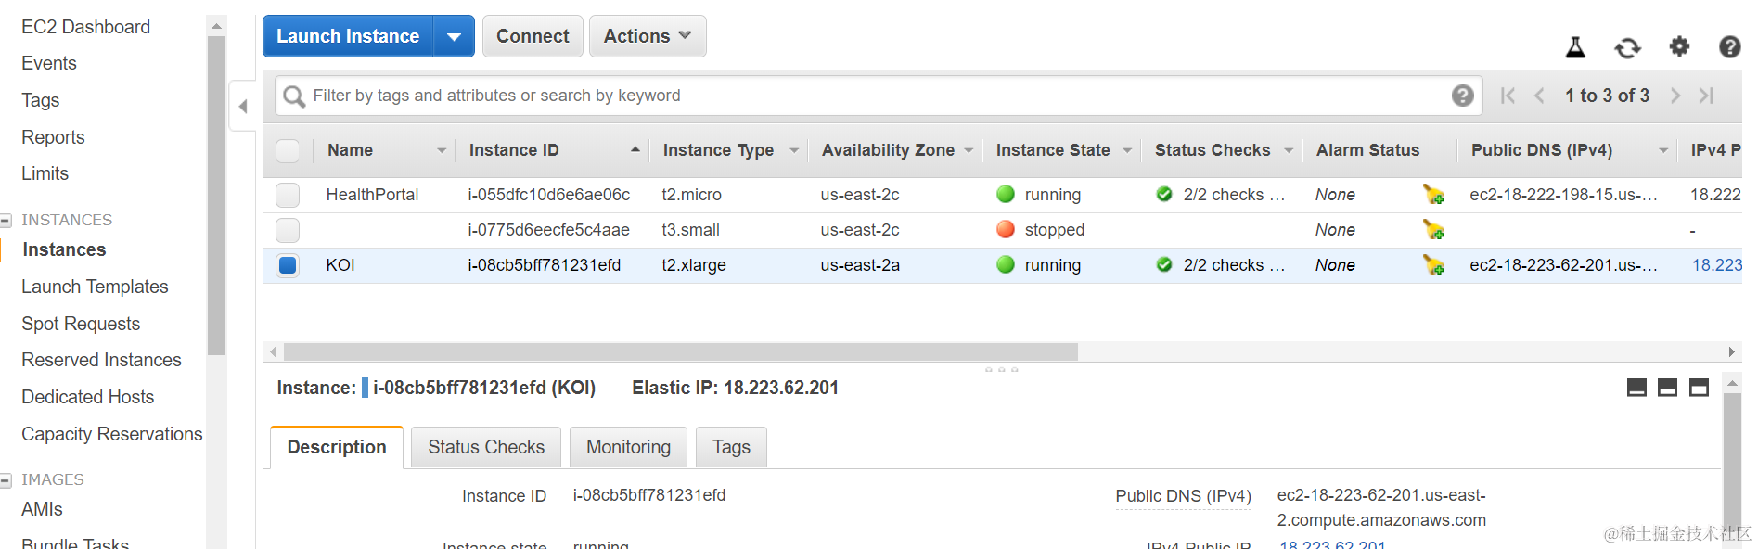The height and width of the screenshot is (549, 1758).
Task: Go to next page of instances
Action: [1675, 96]
